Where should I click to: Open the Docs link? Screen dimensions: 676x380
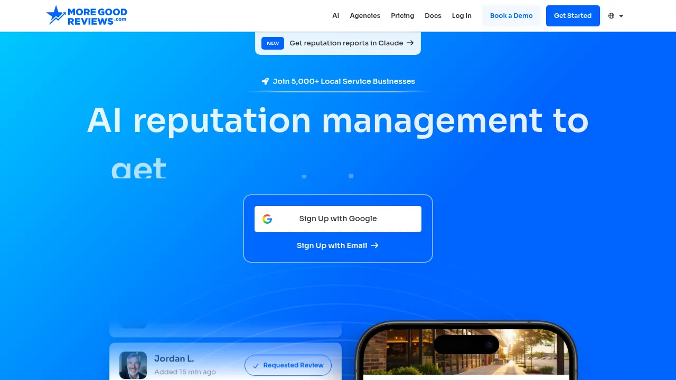433,16
